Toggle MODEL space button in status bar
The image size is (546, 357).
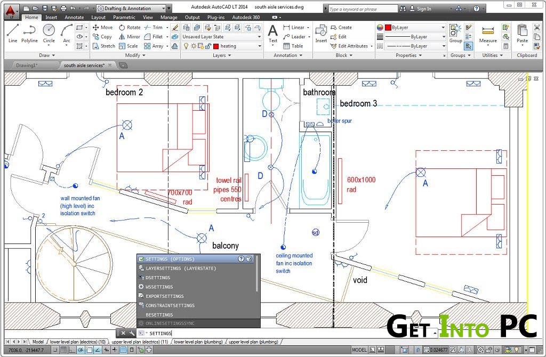pos(359,350)
